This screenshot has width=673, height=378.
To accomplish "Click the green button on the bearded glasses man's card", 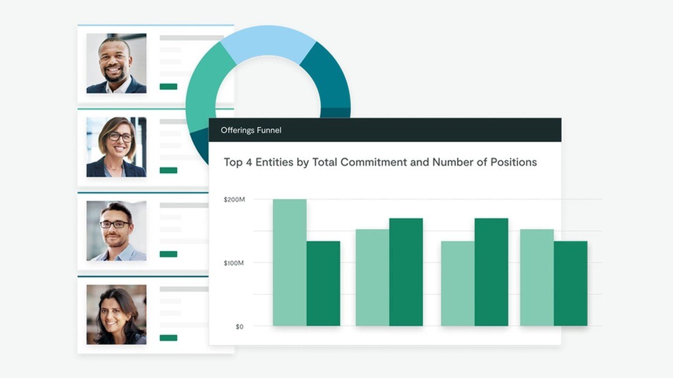I will [x=168, y=254].
